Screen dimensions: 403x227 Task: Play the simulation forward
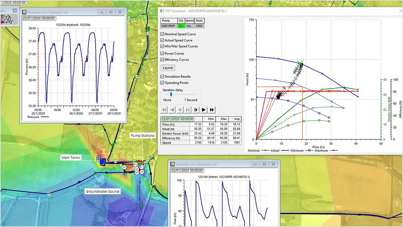click(x=204, y=110)
